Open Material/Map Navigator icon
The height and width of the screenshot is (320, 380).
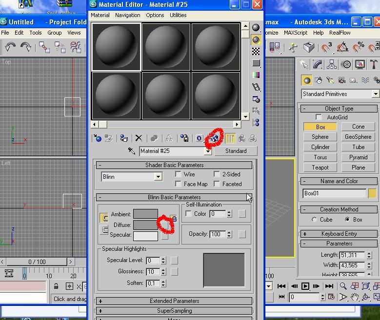pos(256,122)
